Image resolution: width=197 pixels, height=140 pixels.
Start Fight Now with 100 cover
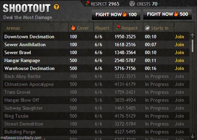point(116,15)
